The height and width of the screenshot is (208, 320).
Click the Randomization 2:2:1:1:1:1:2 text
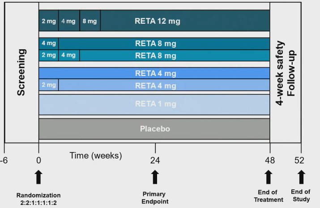[x=38, y=199]
